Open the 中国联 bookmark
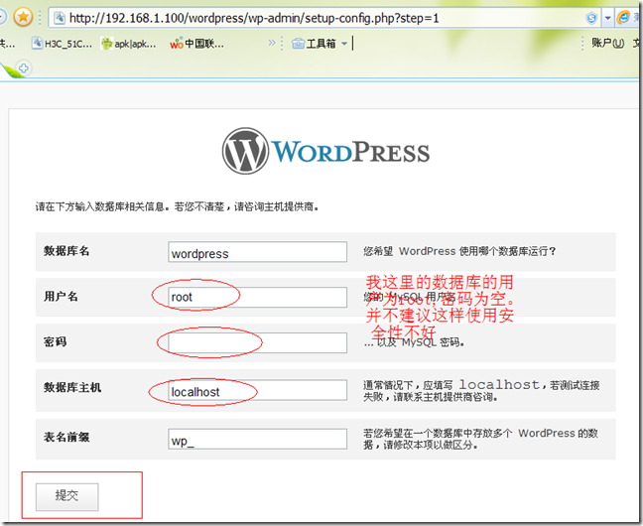The height and width of the screenshot is (526, 643). pos(197,44)
